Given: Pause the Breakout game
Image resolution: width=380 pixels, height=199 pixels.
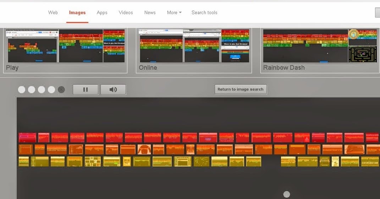Looking at the screenshot, I should point(86,90).
